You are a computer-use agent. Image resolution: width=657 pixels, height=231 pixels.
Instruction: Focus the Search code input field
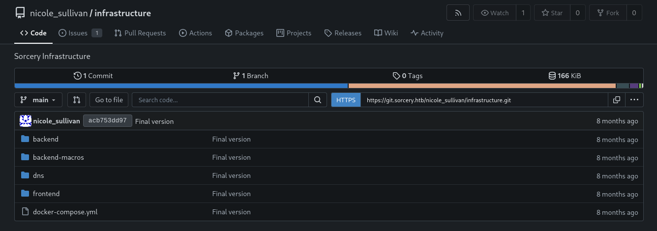click(220, 100)
